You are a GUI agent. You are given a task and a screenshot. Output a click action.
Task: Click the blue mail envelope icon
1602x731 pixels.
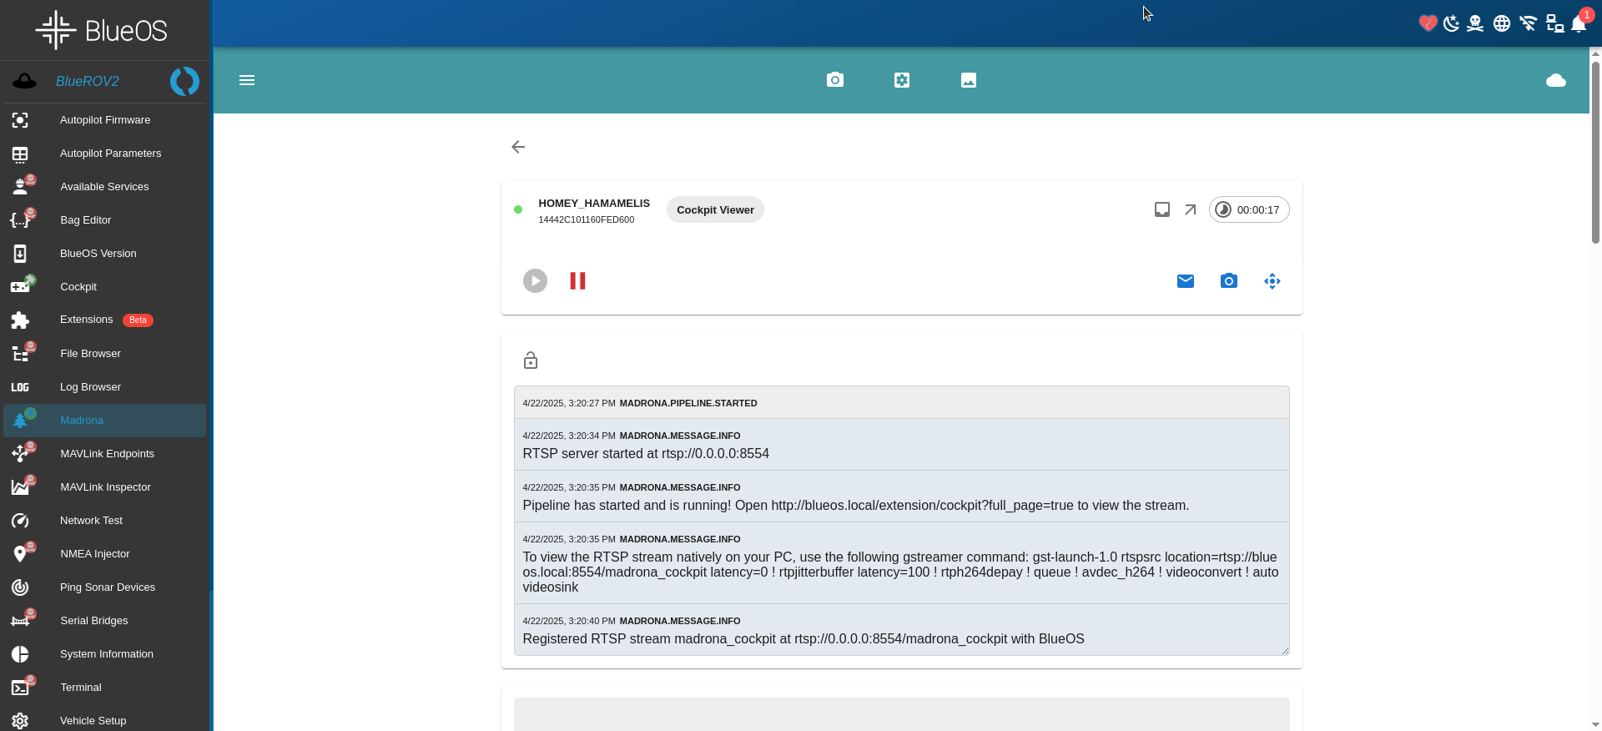(1186, 281)
